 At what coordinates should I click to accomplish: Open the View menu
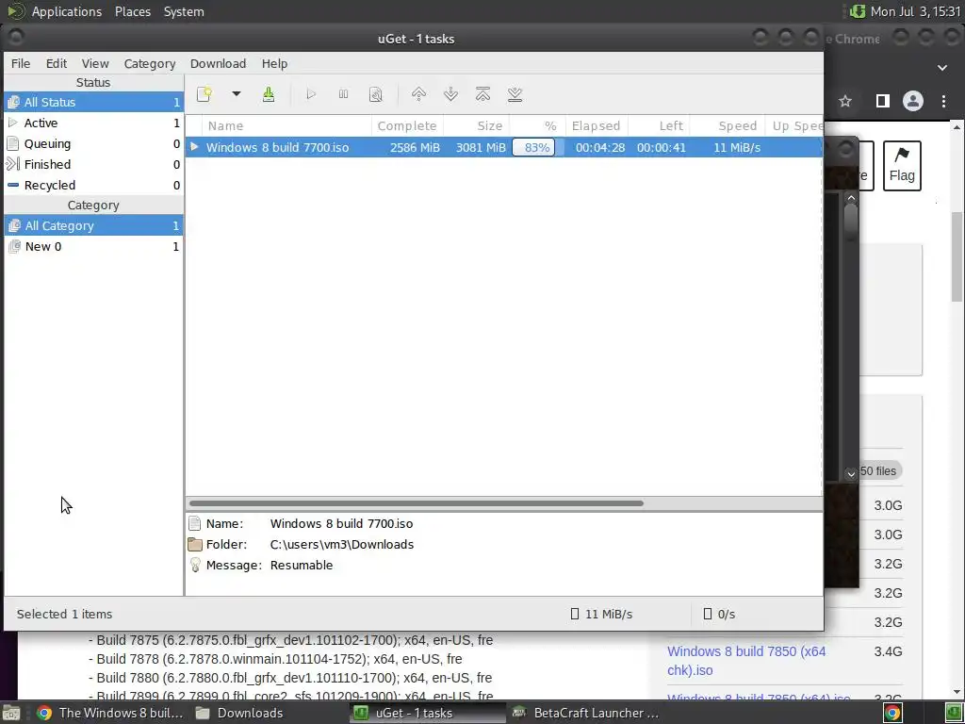click(x=95, y=63)
